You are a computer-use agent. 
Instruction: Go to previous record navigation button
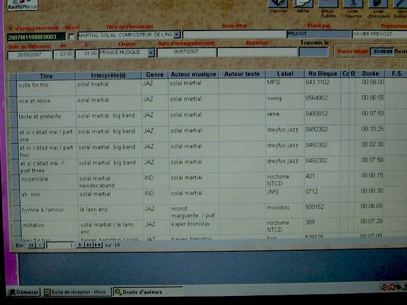pos(40,245)
